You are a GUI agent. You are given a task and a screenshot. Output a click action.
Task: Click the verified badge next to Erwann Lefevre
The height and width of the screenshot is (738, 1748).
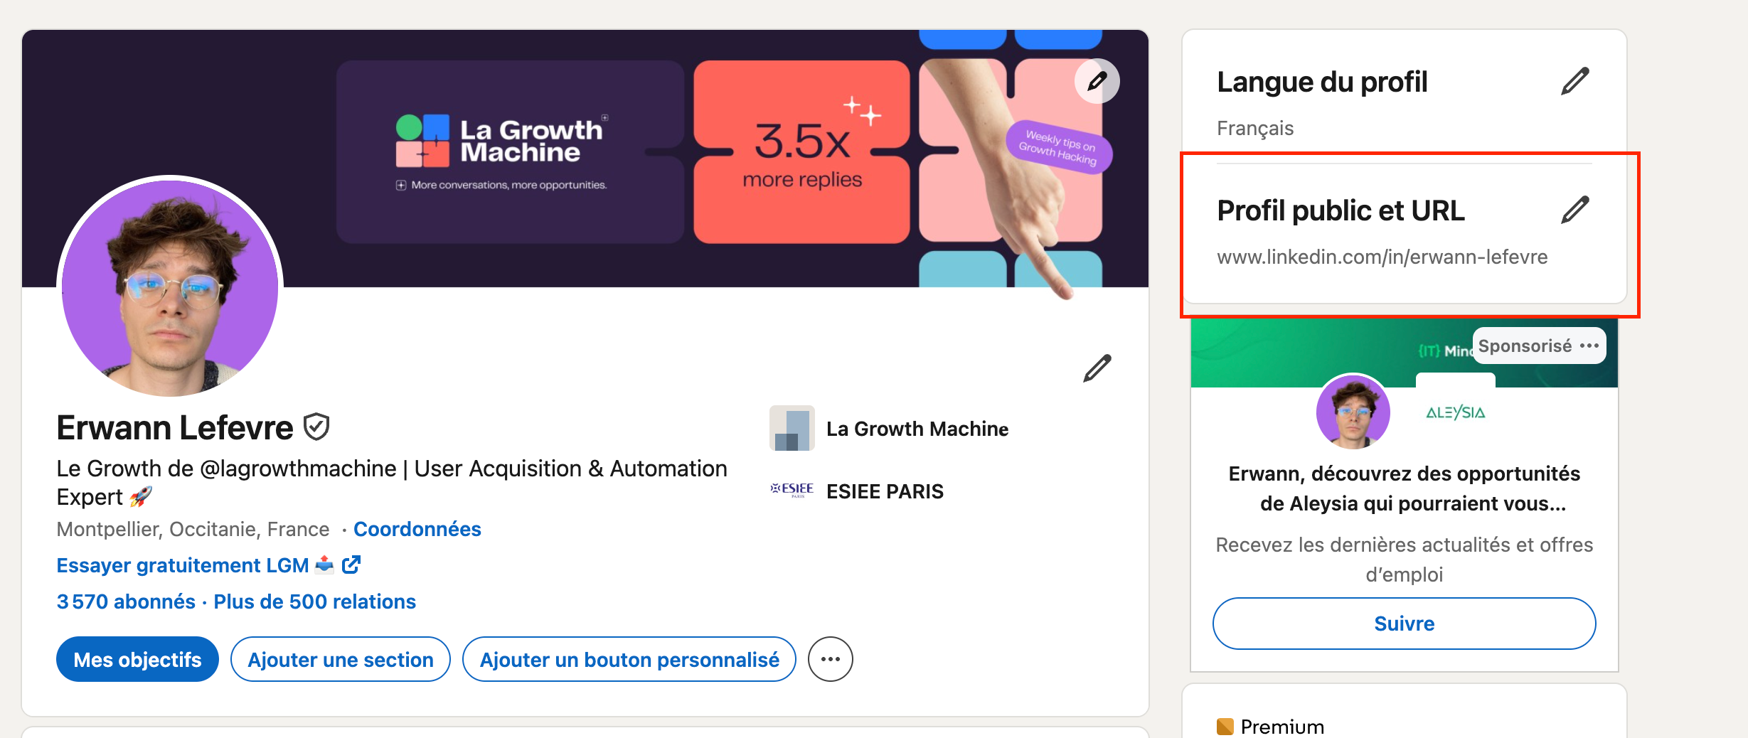315,426
